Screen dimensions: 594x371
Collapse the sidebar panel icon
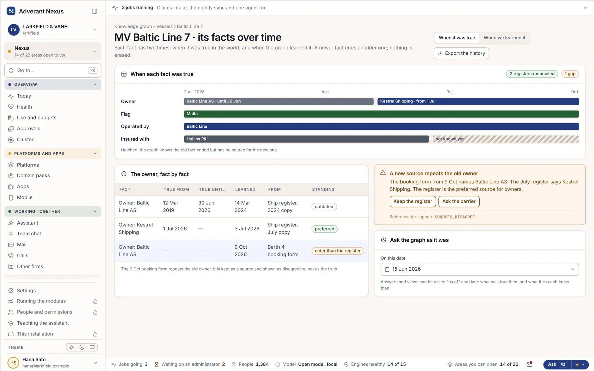[x=94, y=11]
